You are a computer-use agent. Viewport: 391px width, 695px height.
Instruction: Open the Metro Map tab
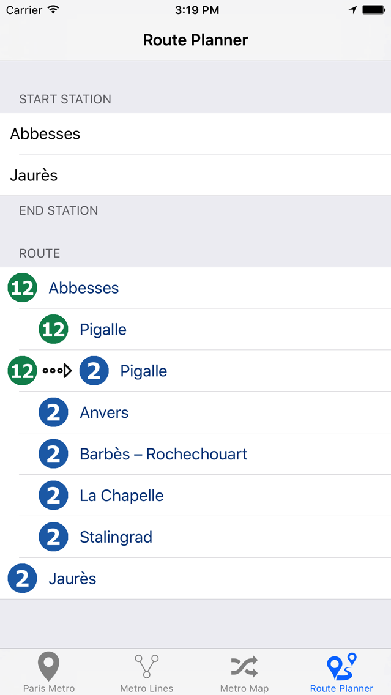pos(244,672)
